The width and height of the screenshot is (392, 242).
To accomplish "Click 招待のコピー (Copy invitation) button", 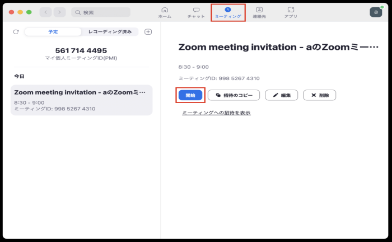I will (234, 95).
